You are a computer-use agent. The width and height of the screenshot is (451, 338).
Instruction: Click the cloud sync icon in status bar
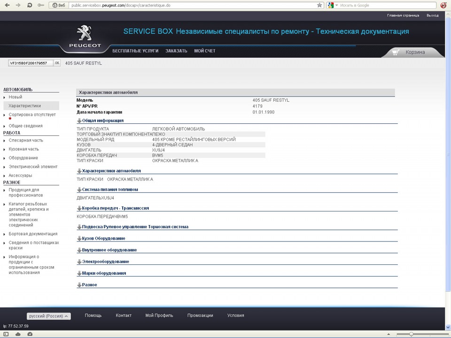[18, 334]
